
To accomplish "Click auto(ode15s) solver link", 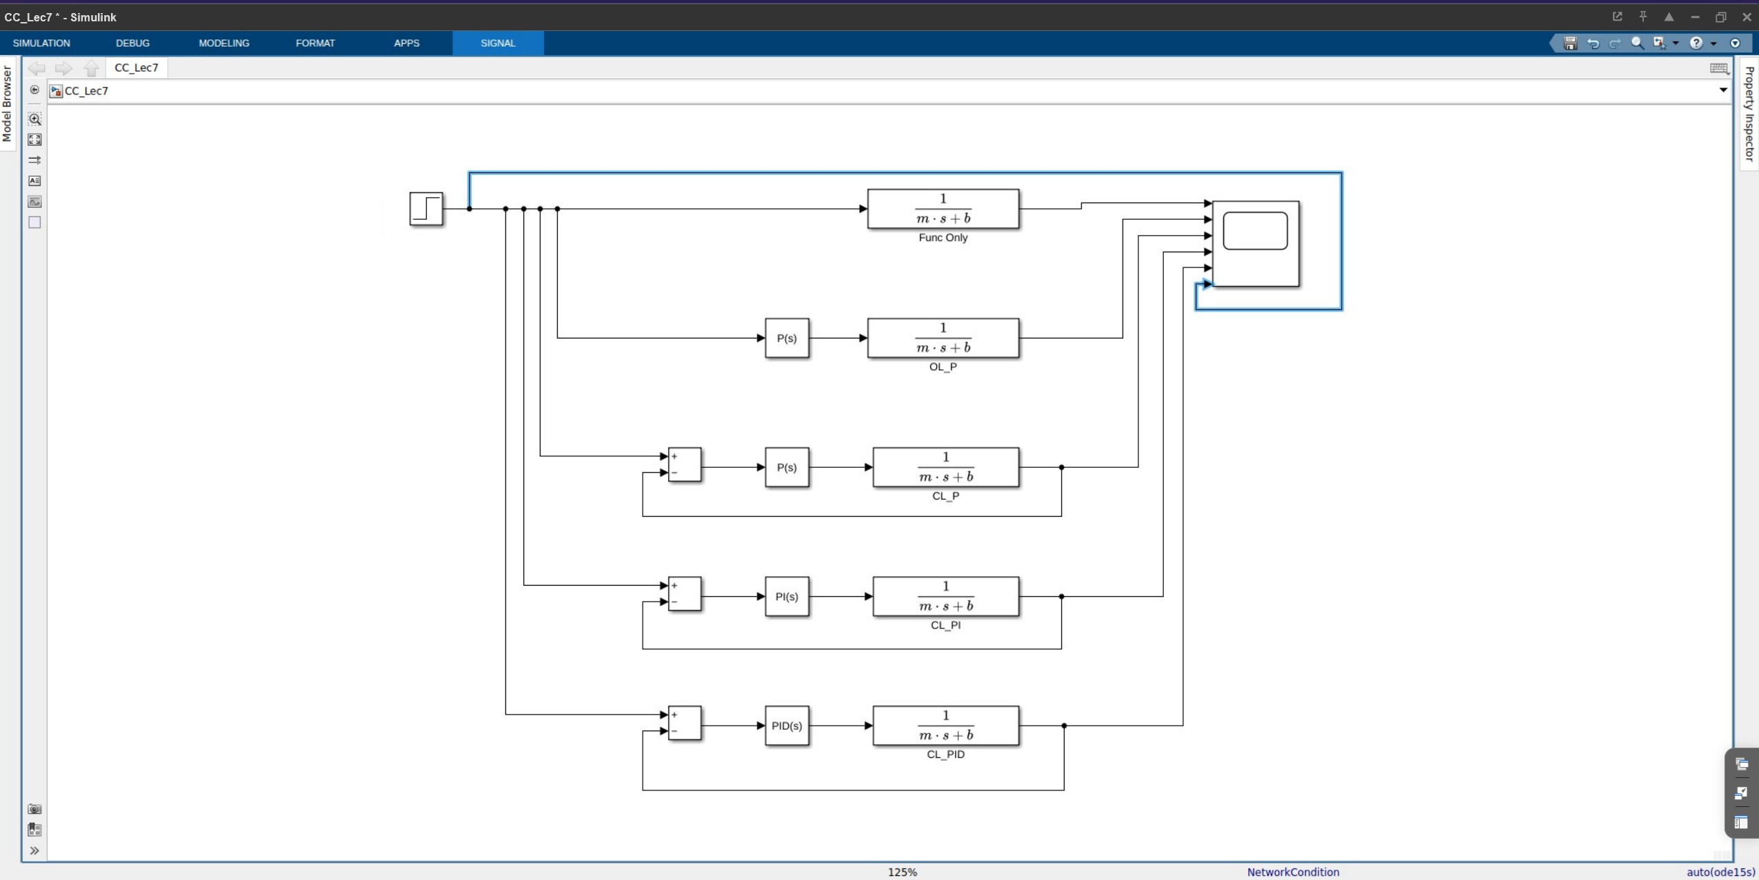I will click(1721, 872).
